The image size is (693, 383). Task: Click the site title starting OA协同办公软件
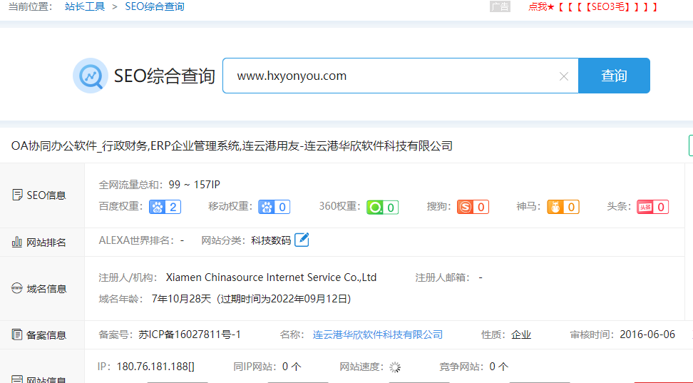[x=232, y=146]
